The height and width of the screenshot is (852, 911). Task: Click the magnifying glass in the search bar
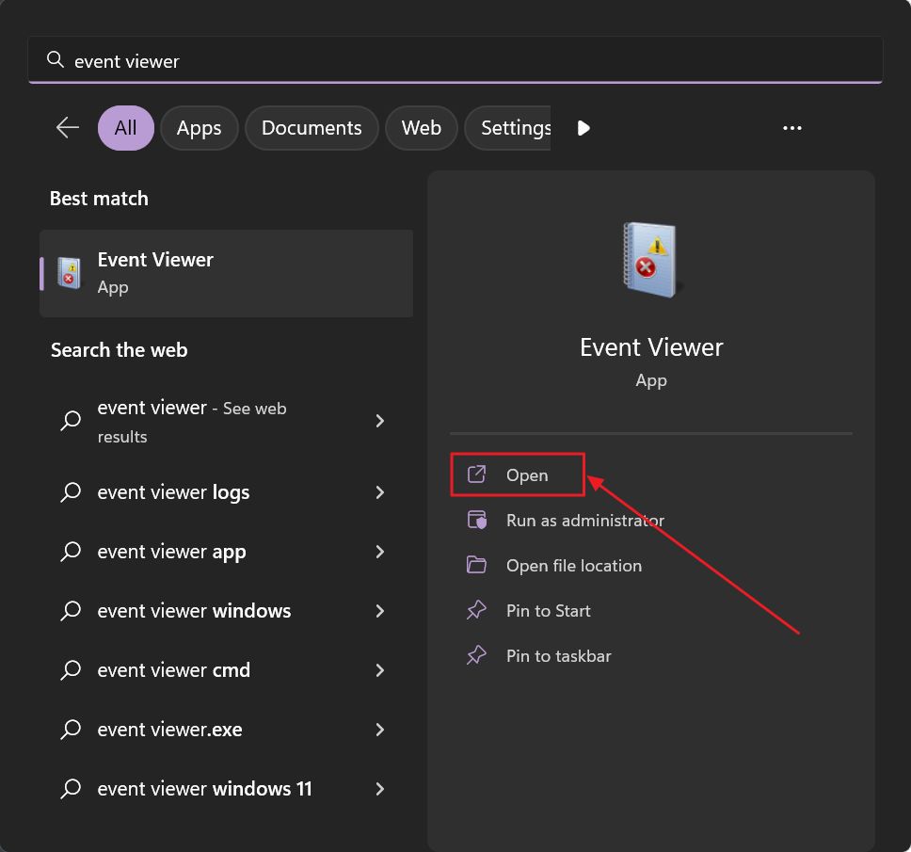55,59
